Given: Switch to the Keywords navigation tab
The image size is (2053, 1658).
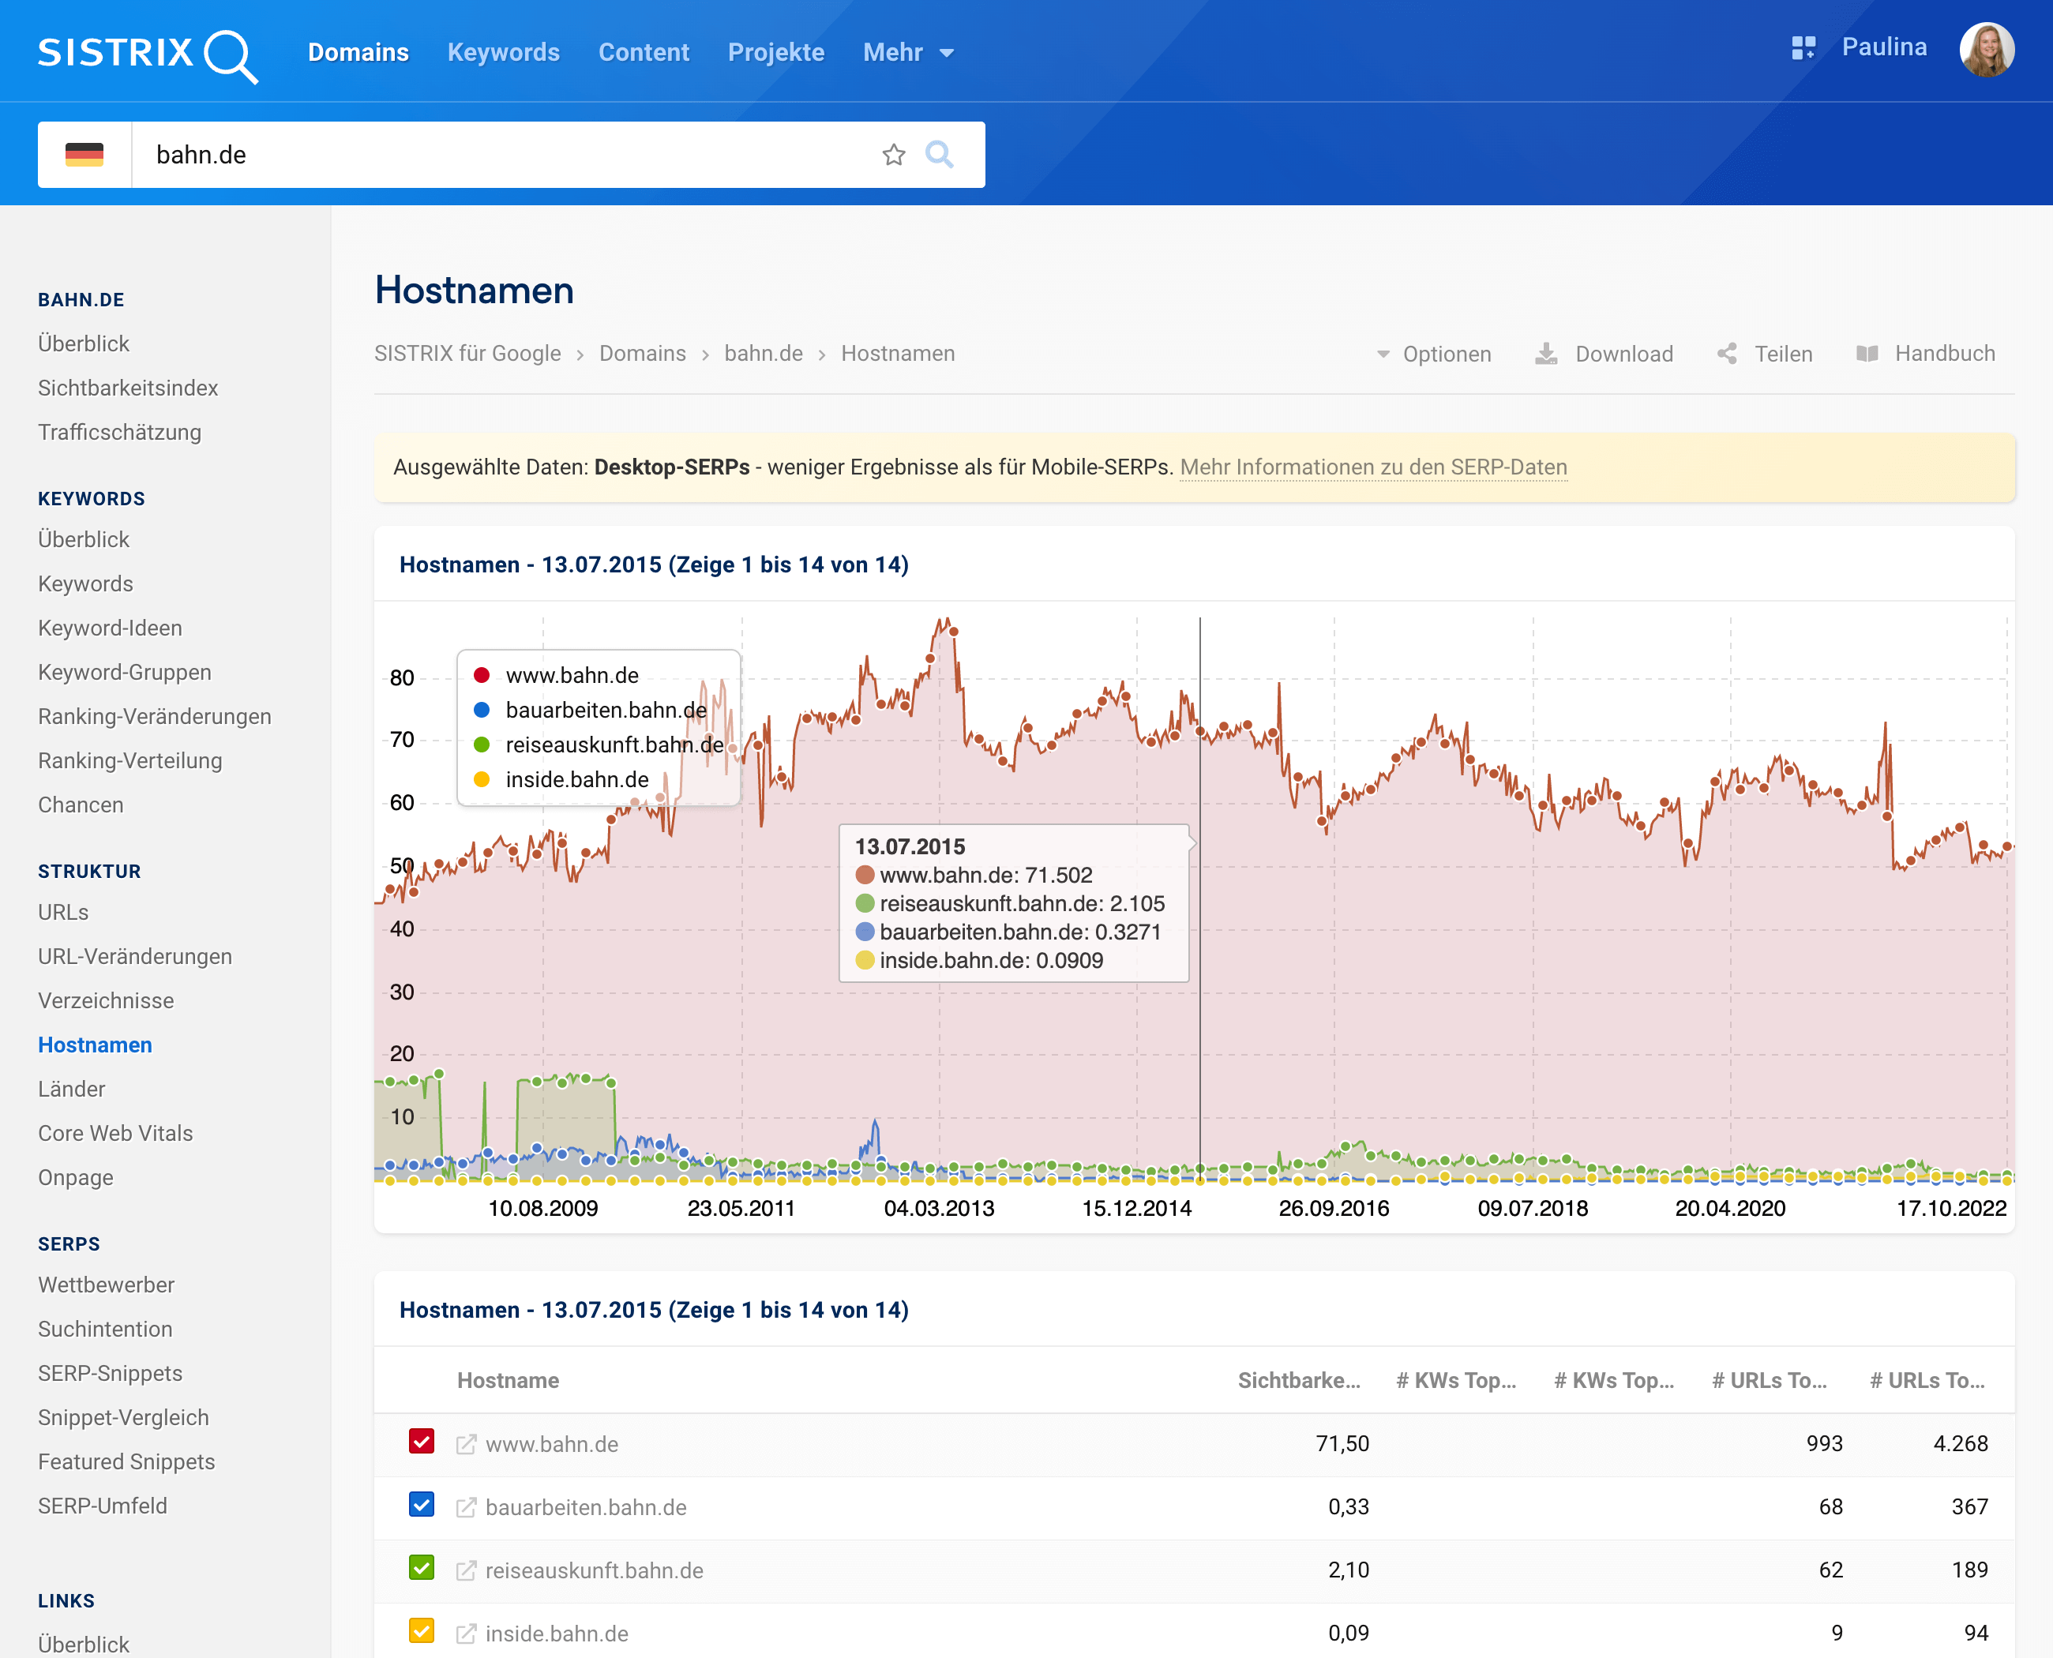Looking at the screenshot, I should [x=504, y=53].
